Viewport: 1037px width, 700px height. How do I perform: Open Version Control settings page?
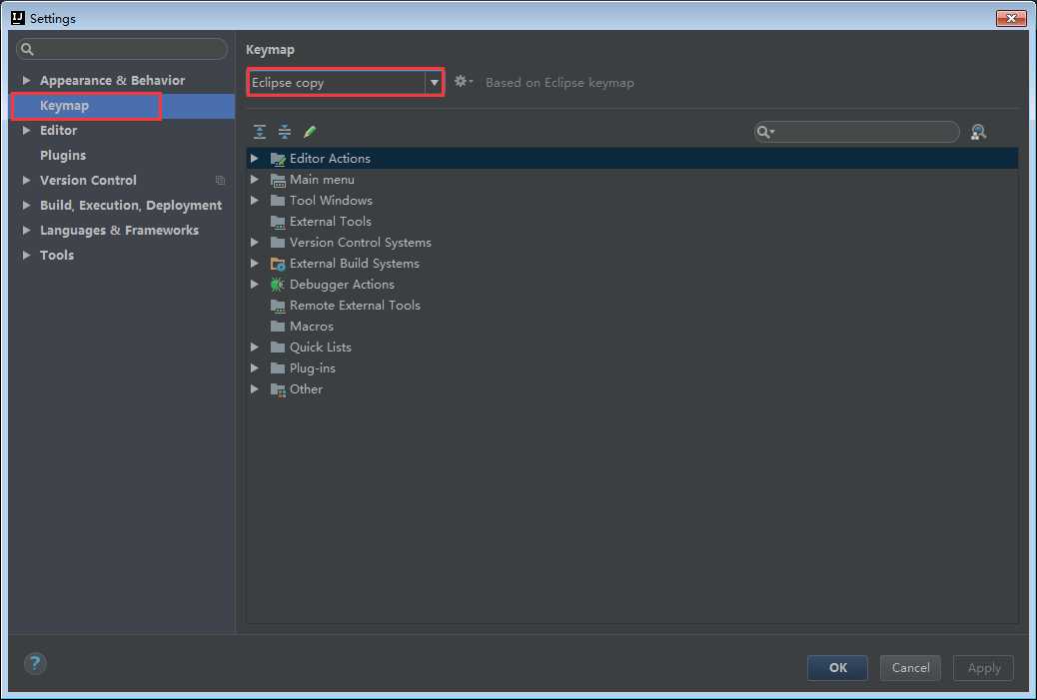[88, 180]
